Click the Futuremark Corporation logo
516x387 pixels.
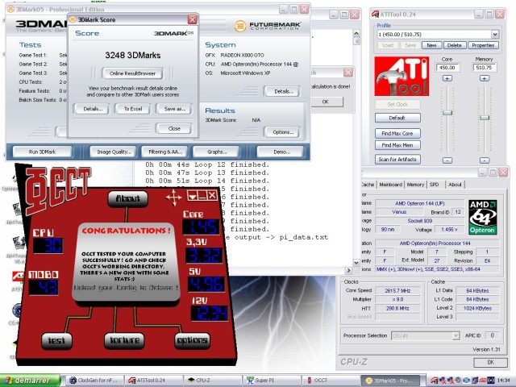[267, 26]
